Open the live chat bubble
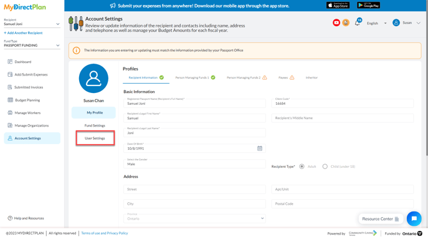The image size is (428, 239). tap(414, 218)
